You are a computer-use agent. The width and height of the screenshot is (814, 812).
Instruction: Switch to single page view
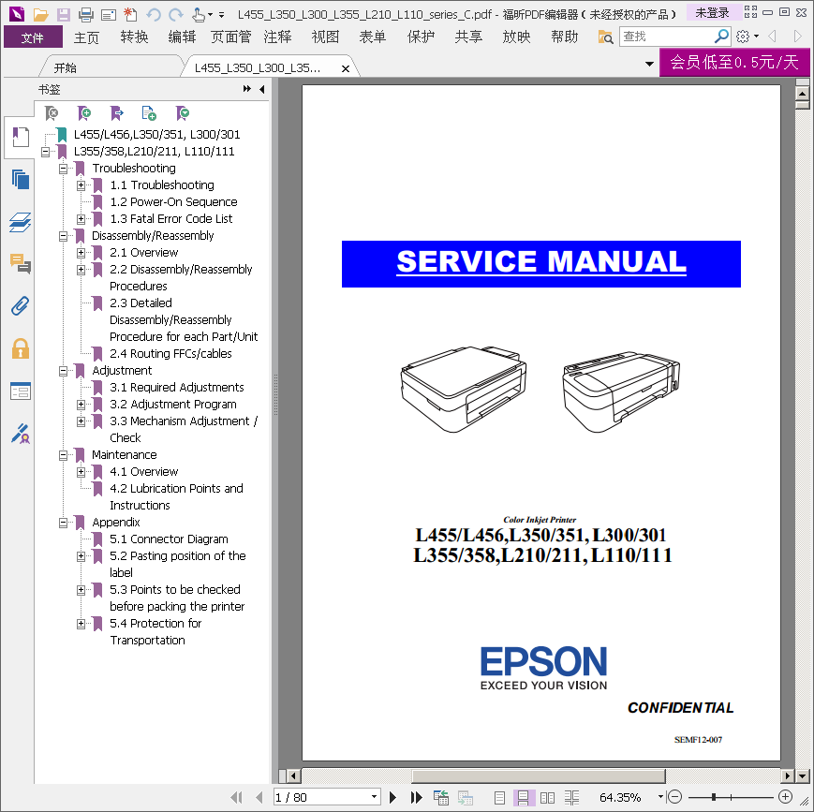(x=499, y=797)
